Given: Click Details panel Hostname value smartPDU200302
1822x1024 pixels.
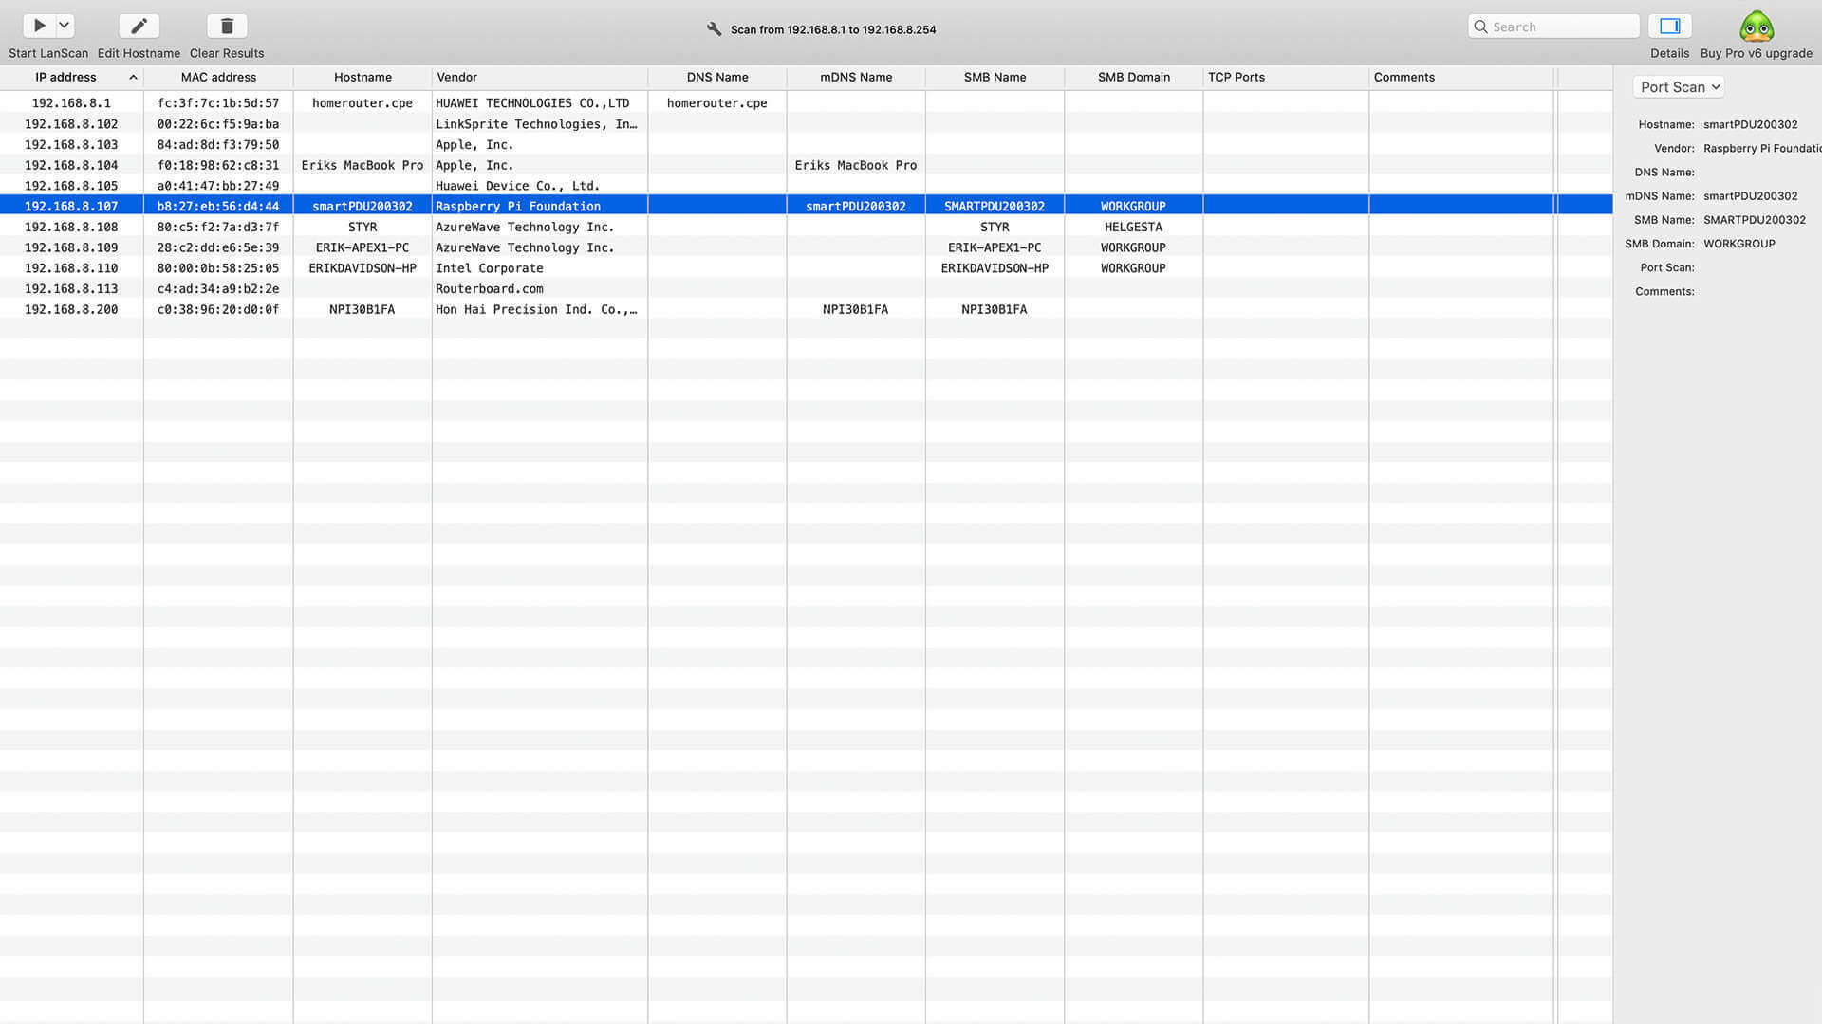Looking at the screenshot, I should point(1750,124).
